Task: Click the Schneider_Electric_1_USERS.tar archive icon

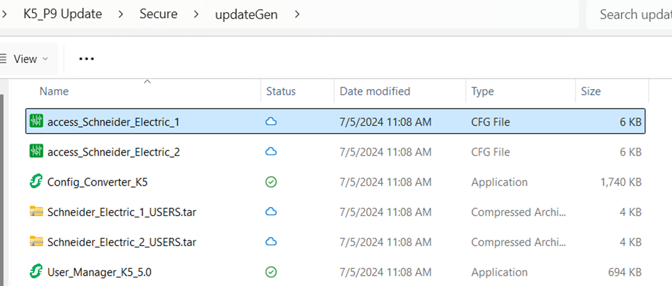Action: pyautogui.click(x=36, y=212)
